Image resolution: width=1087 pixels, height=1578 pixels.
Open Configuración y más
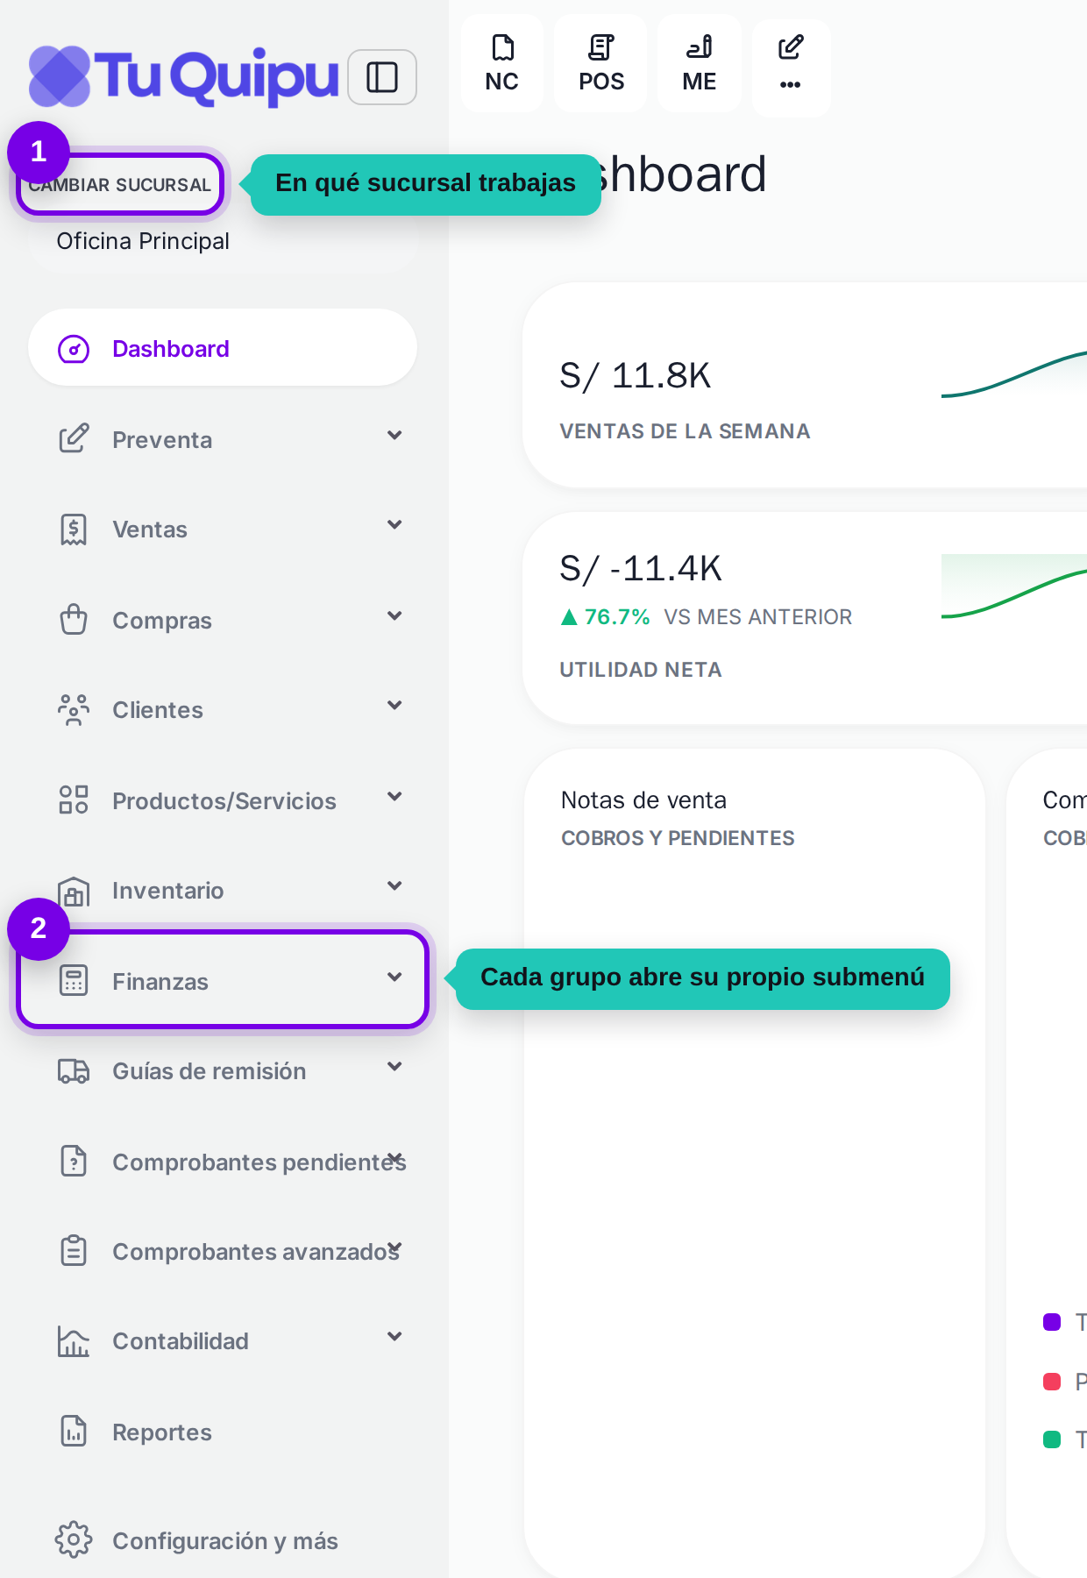(x=223, y=1540)
